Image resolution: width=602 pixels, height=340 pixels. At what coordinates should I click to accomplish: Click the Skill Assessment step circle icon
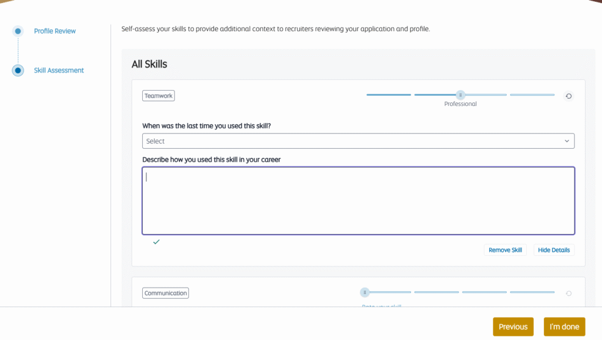click(x=18, y=71)
